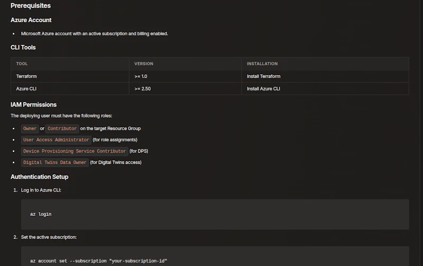Open the Install Azure CLI link
423x266 pixels.
[x=263, y=89]
